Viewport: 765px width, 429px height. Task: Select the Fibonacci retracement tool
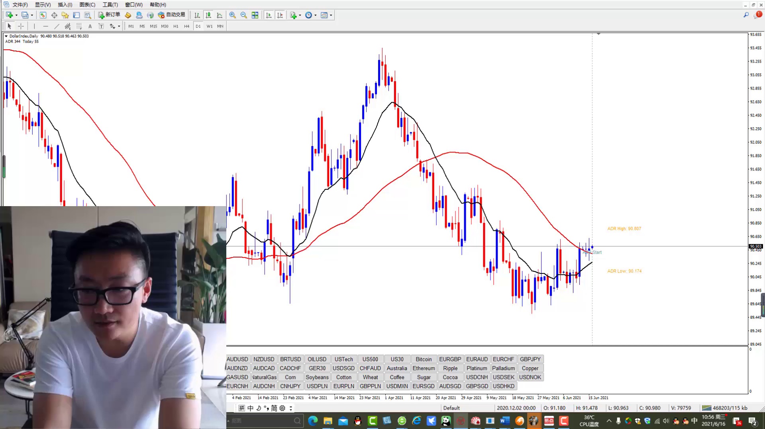click(x=79, y=26)
